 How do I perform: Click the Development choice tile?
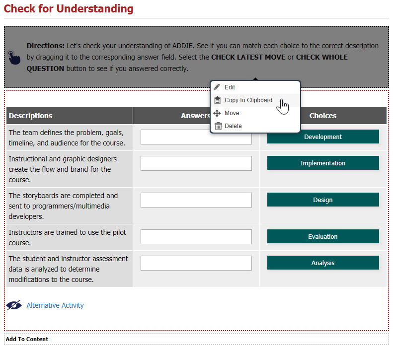[323, 137]
